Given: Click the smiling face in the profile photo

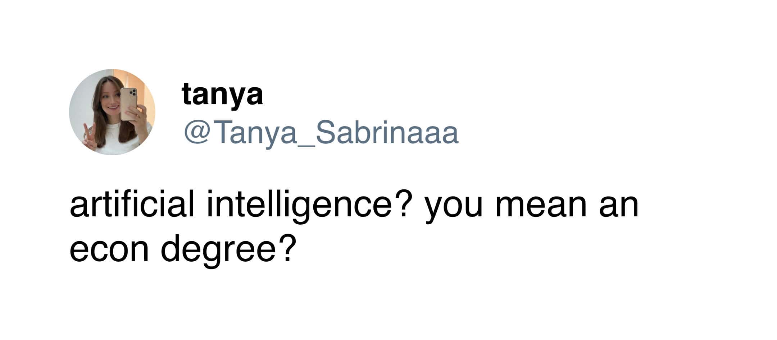Looking at the screenshot, I should click(112, 104).
